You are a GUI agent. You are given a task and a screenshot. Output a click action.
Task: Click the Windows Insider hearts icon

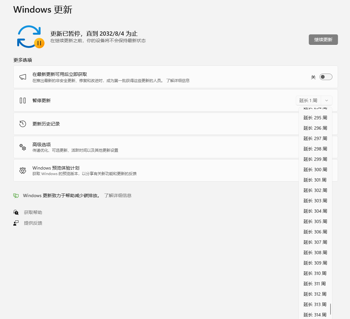coord(23,171)
